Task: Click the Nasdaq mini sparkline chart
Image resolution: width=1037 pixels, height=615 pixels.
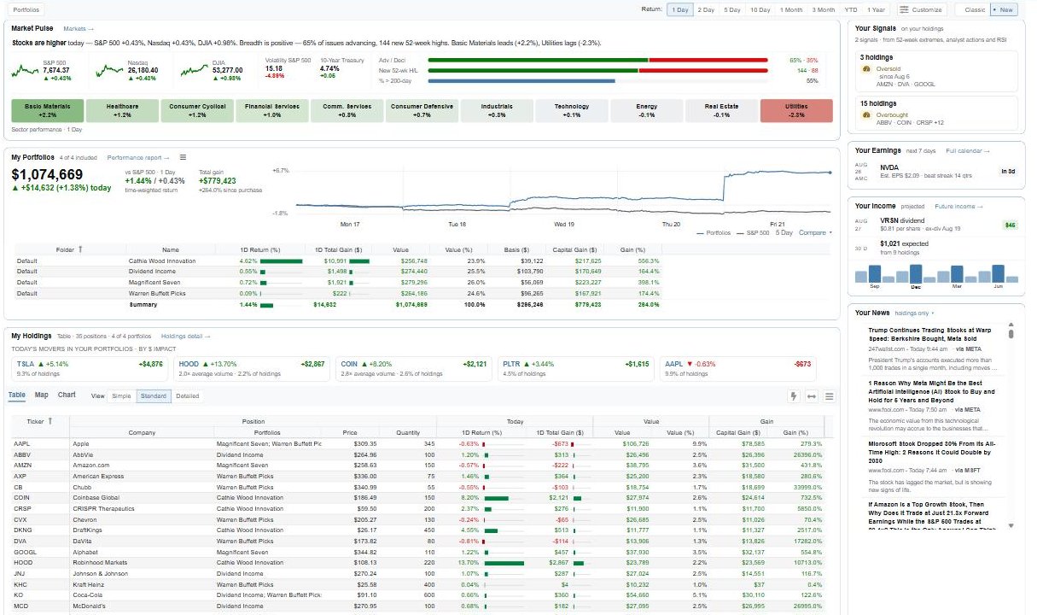Action: tap(110, 70)
